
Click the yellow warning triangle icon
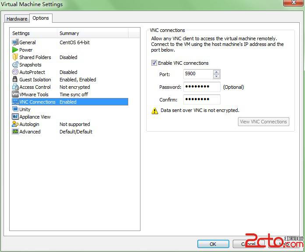(x=154, y=111)
